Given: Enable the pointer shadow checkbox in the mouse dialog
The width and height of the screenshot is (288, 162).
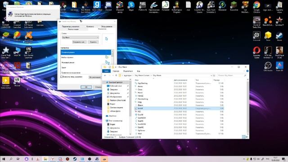Looking at the screenshot, I should (x=62, y=77).
